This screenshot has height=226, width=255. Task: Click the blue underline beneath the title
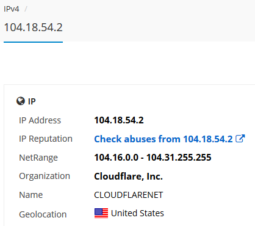pos(33,42)
